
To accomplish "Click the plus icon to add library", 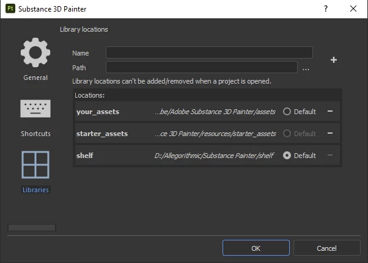I will (334, 60).
